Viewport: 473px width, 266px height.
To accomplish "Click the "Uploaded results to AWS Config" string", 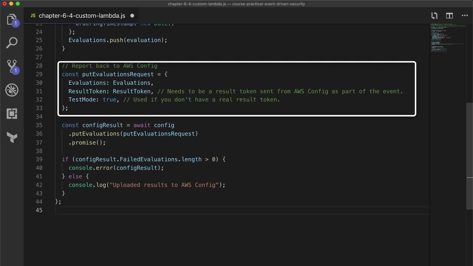I will point(164,185).
